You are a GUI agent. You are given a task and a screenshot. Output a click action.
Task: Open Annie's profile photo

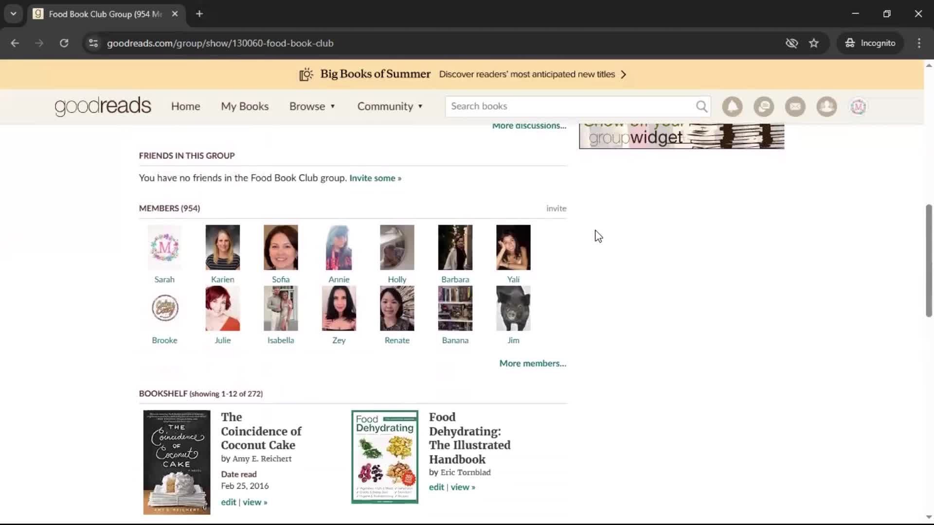click(x=339, y=247)
